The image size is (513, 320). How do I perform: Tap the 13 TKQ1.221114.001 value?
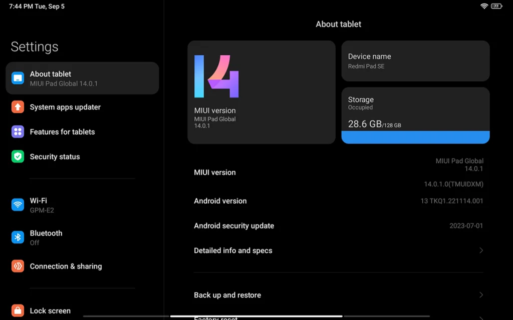(x=452, y=201)
